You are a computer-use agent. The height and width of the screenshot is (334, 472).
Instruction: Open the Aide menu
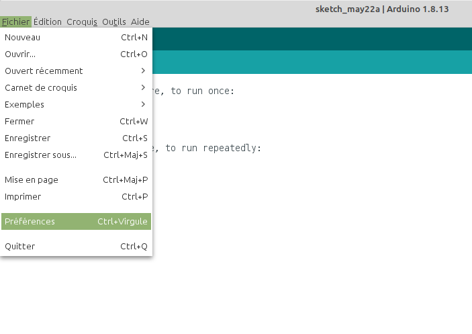pos(140,22)
